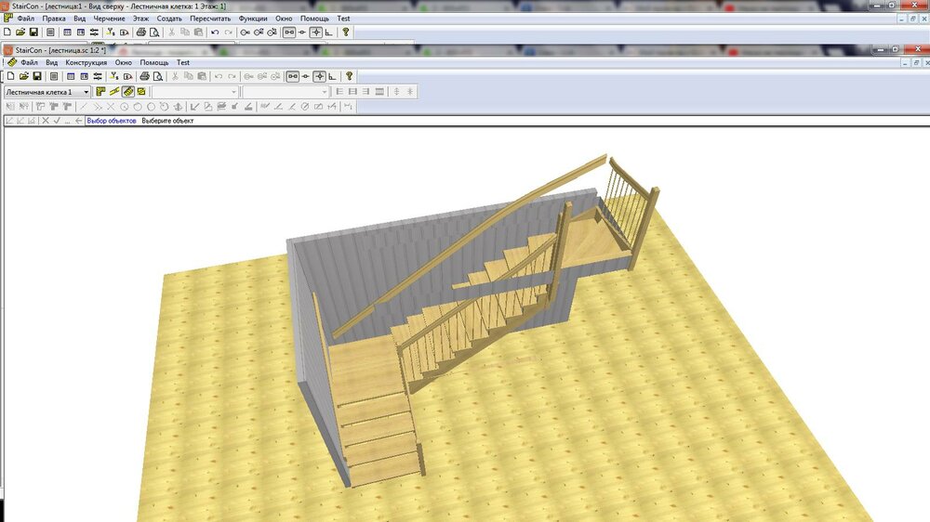930x522 pixels.
Task: Click the corner dimension icon in the лестница.sc toolbar
Action: coord(333,76)
